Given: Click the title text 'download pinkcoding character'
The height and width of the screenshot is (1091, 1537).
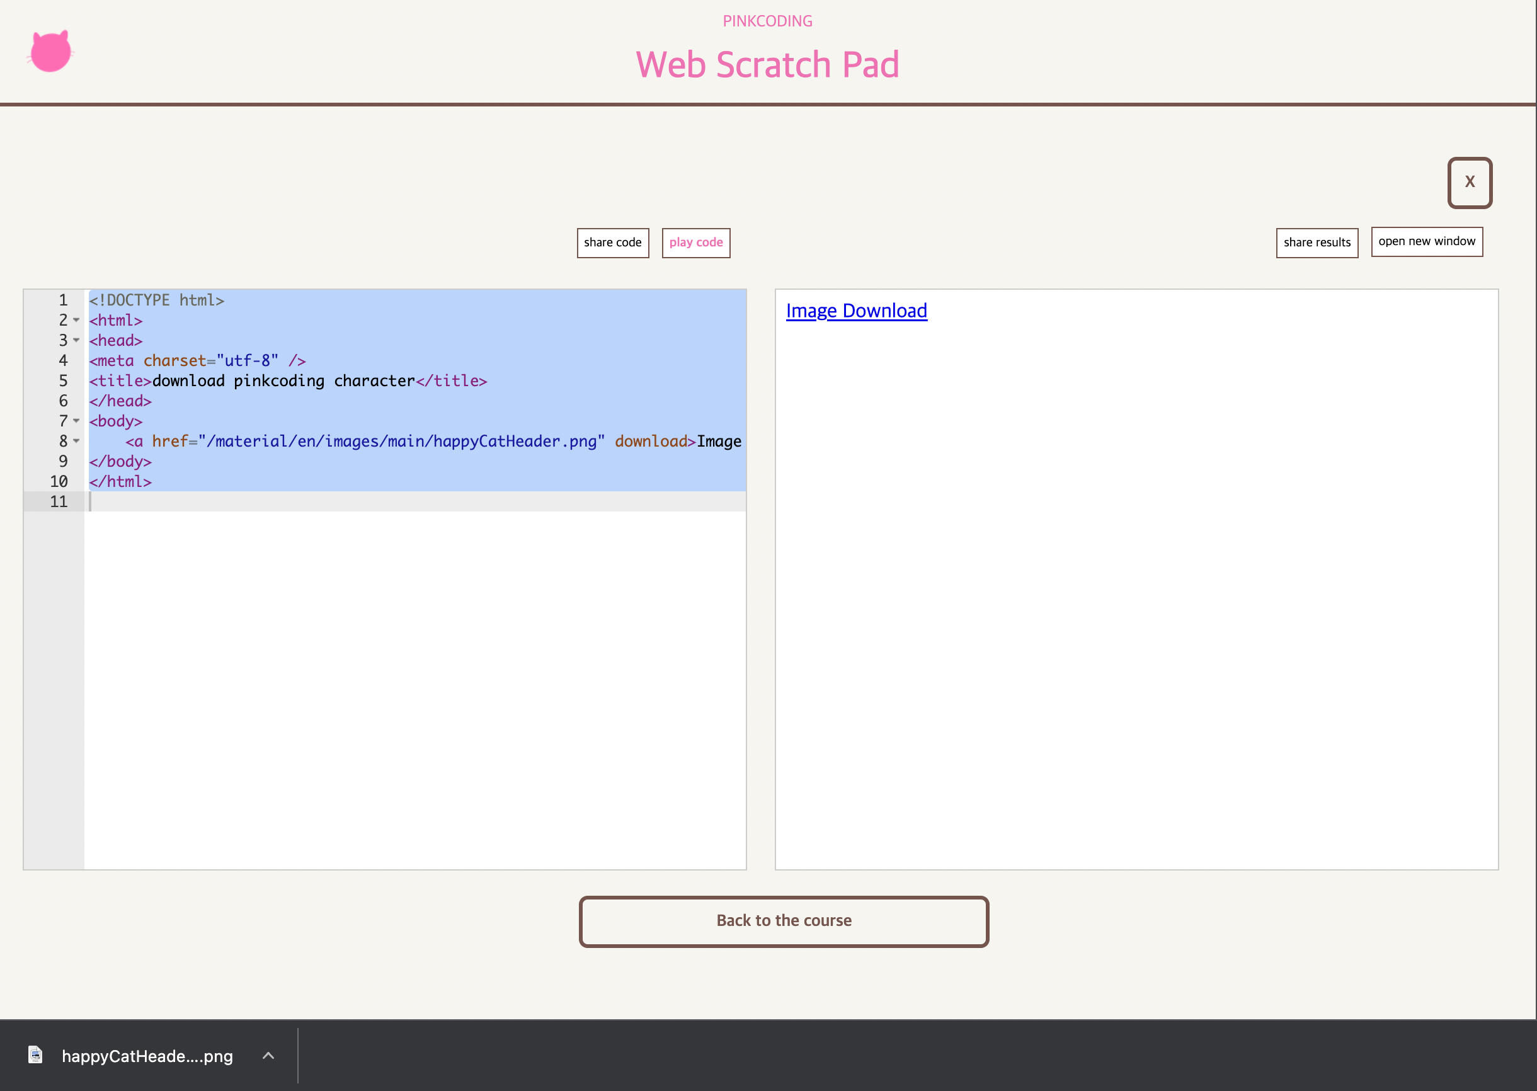Looking at the screenshot, I should click(283, 381).
